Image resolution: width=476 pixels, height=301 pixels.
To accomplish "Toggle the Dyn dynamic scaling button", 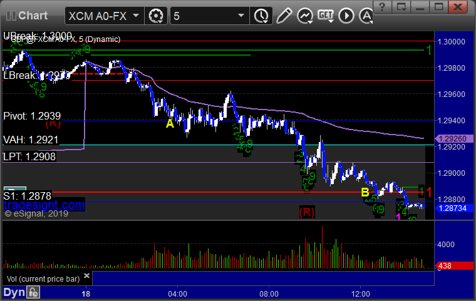I will (14, 292).
